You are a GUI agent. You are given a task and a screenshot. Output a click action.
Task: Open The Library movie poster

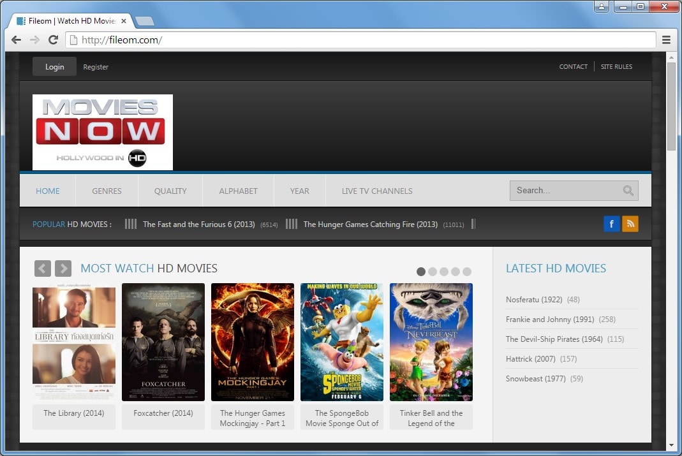pyautogui.click(x=74, y=342)
